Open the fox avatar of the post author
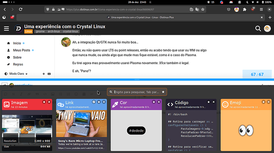 [x=66, y=42]
